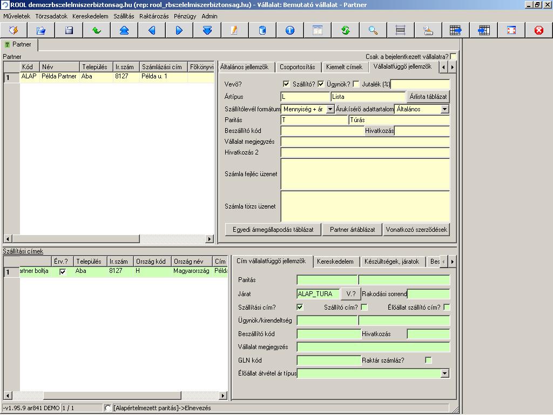Click the blue info circle icon
Viewport: 553px width, 415px height.
290,30
